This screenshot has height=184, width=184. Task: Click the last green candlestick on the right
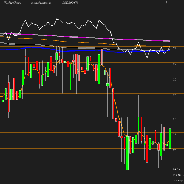click(170, 139)
